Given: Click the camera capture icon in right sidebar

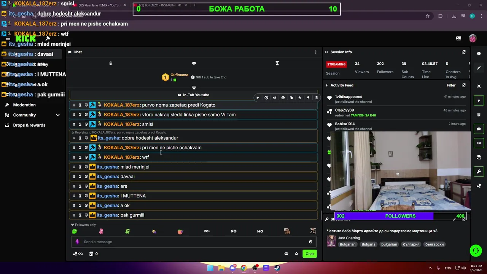Looking at the screenshot, I should (479, 86).
